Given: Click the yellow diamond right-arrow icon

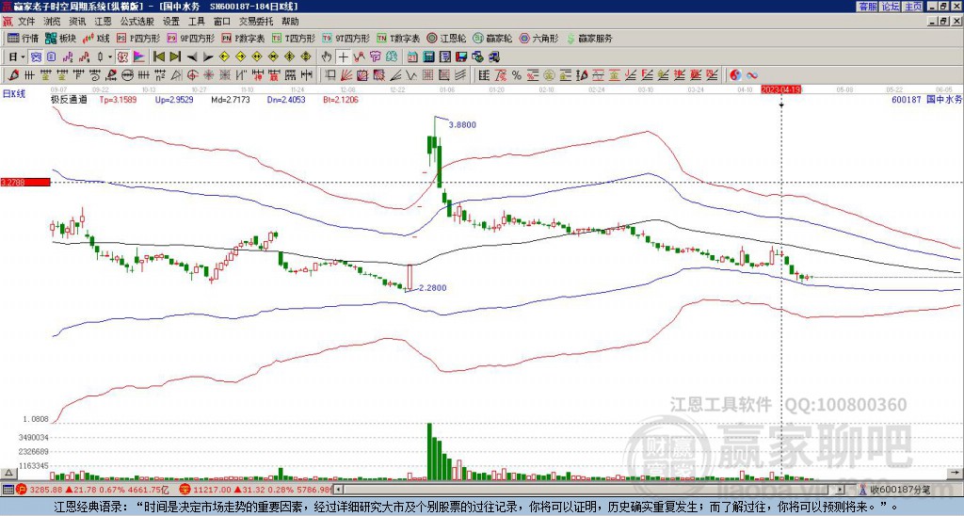Looking at the screenshot, I should pos(240,57).
